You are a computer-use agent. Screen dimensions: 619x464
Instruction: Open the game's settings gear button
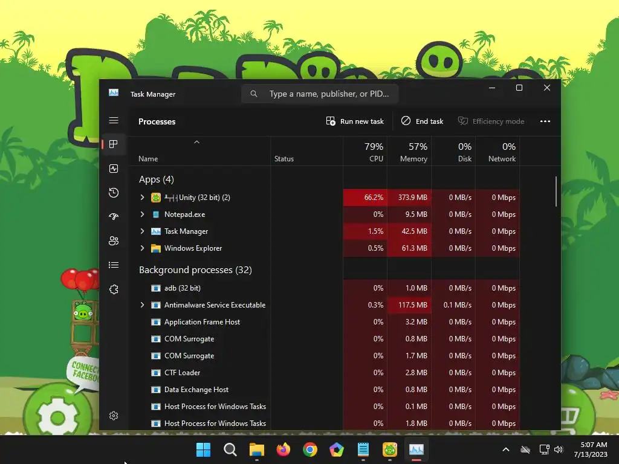point(57,417)
